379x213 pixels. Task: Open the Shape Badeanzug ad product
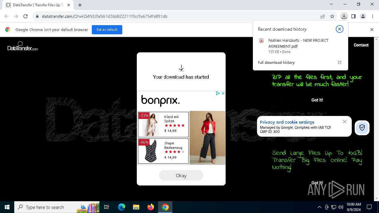[163, 151]
